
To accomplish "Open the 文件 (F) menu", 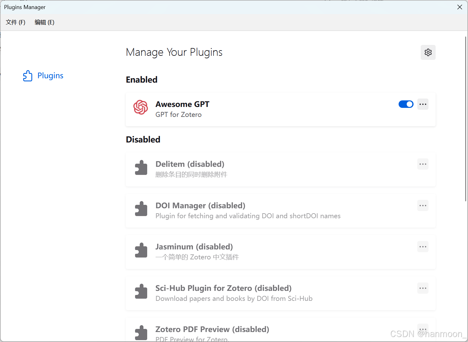I will (16, 22).
